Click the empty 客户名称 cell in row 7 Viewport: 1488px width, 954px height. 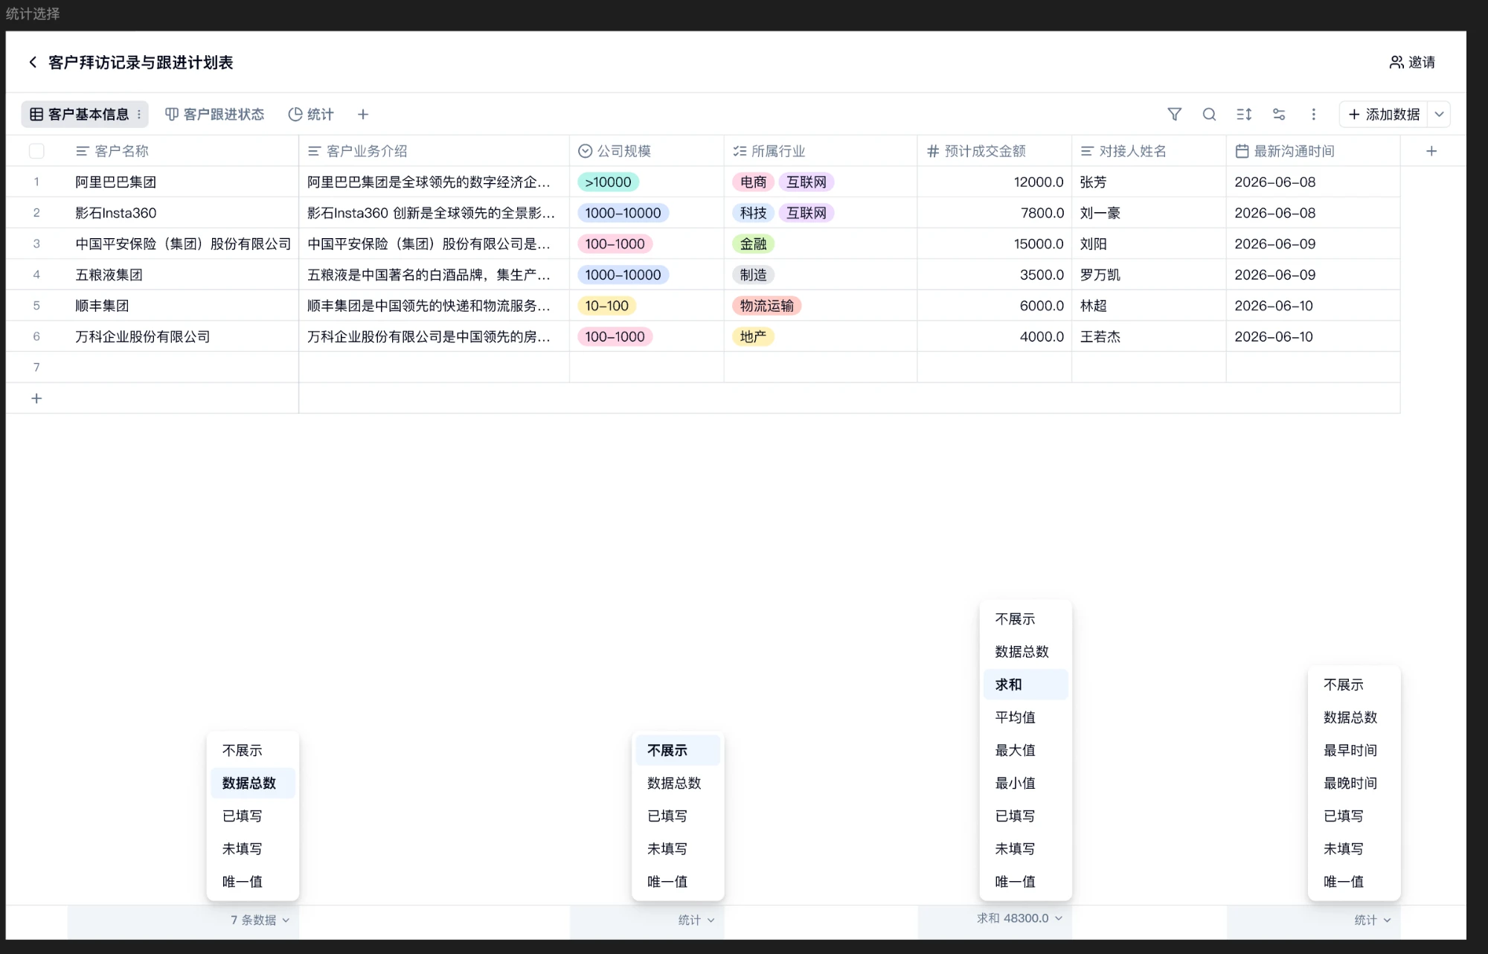pos(183,367)
